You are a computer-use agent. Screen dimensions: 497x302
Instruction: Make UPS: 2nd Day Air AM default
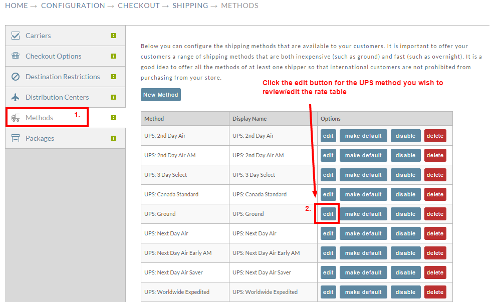click(363, 155)
